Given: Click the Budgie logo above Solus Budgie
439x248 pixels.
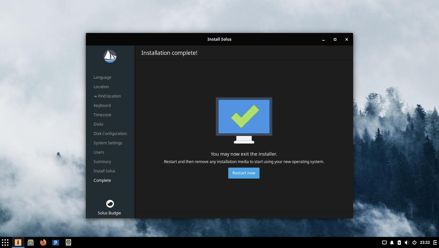Looking at the screenshot, I should 110,204.
